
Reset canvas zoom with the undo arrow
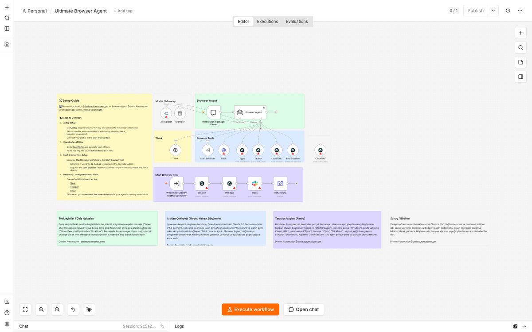tap(73, 309)
